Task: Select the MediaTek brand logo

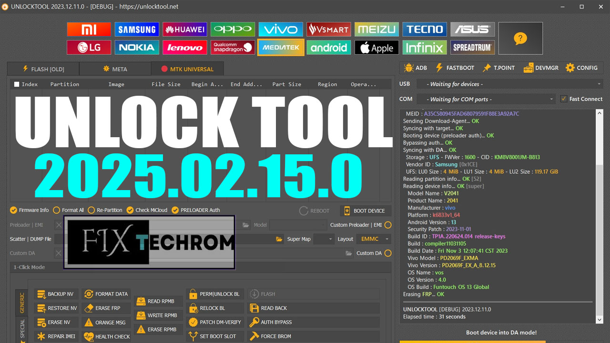Action: pyautogui.click(x=281, y=47)
